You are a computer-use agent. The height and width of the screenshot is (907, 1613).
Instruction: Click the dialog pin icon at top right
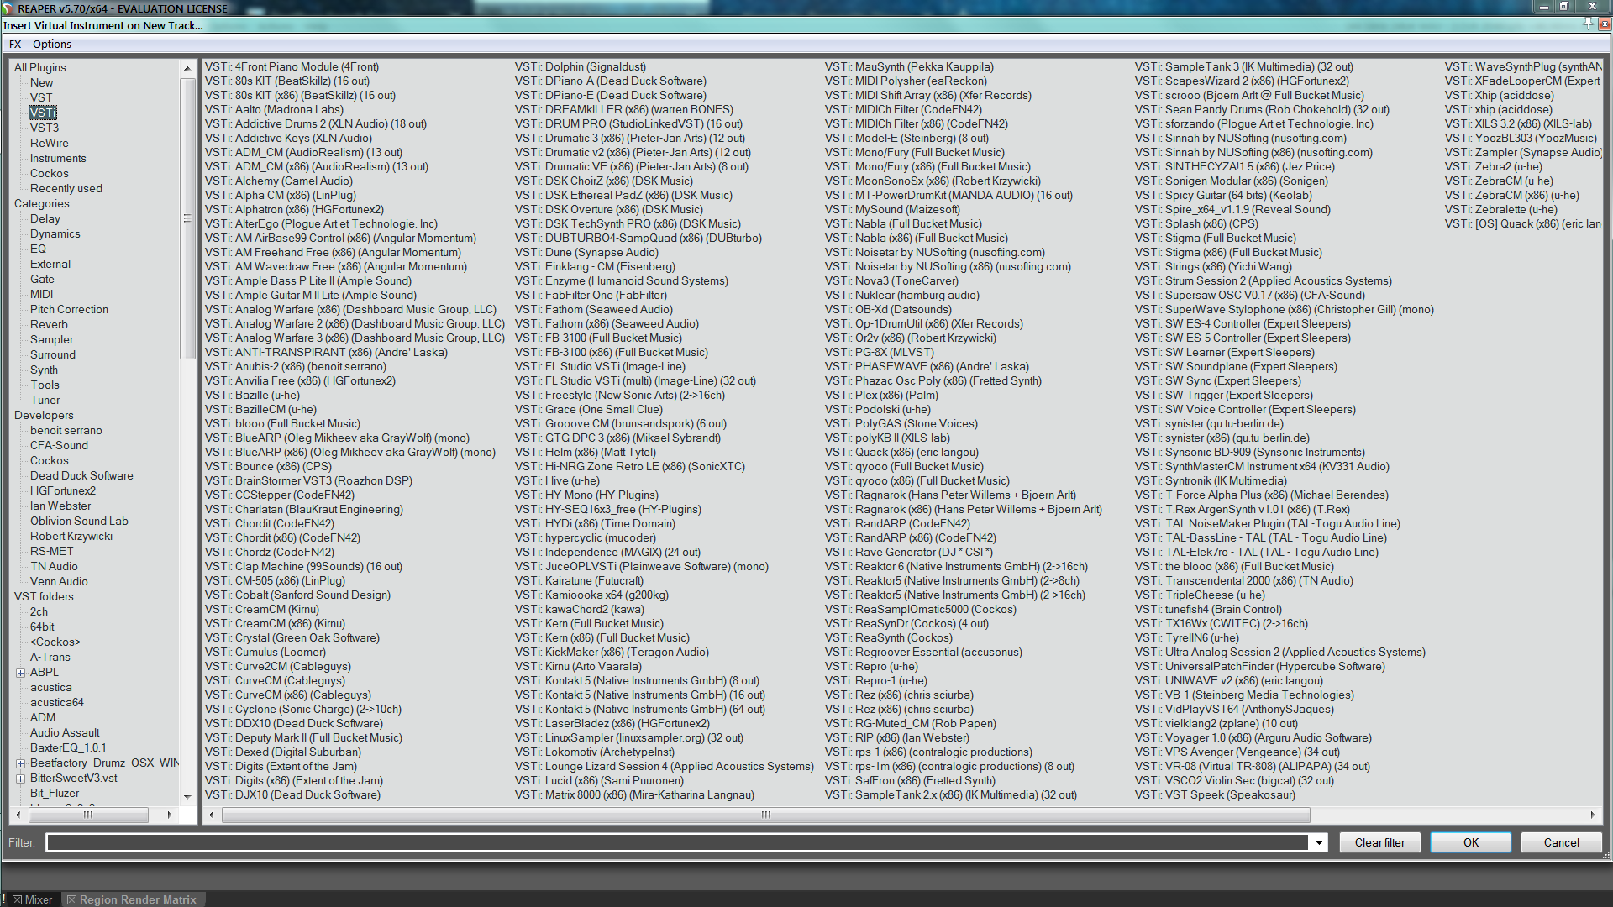click(1587, 24)
